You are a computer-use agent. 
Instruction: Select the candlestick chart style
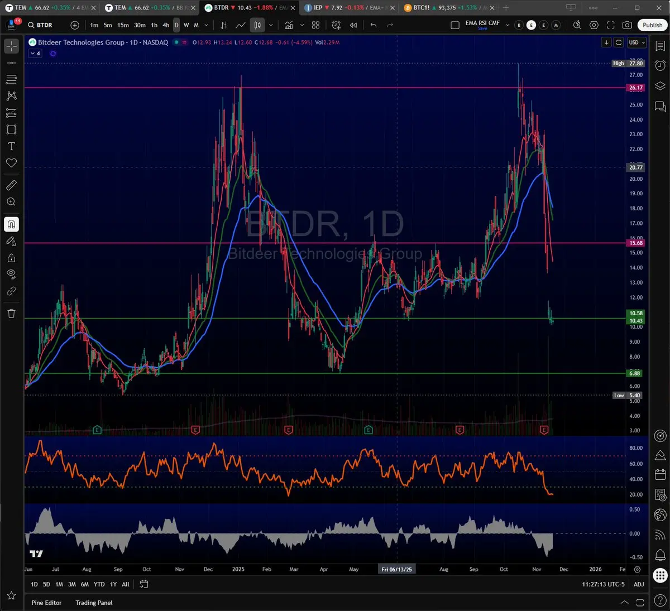point(257,25)
